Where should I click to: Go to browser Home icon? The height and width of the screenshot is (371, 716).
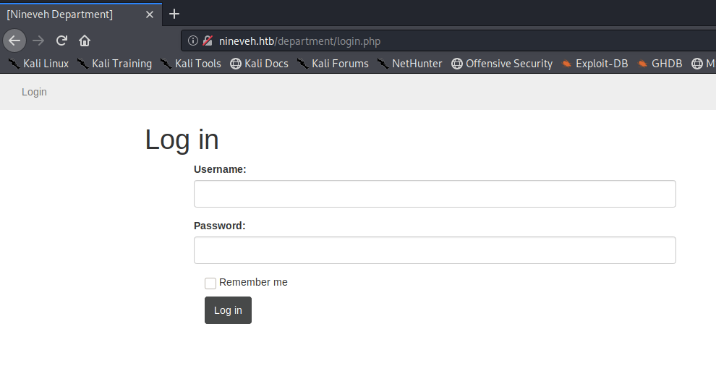tap(85, 40)
